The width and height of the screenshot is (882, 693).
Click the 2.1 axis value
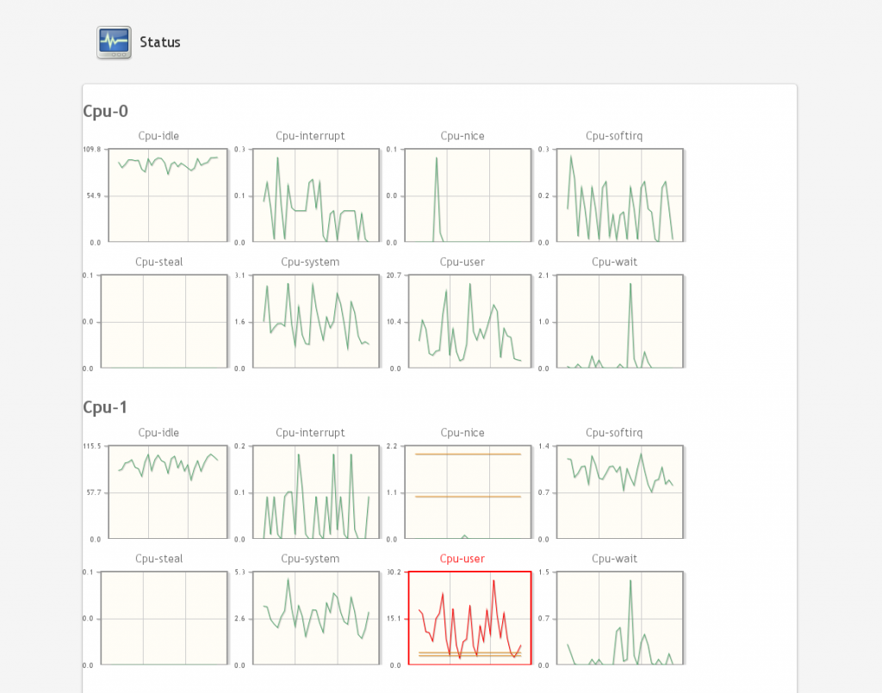coord(544,275)
